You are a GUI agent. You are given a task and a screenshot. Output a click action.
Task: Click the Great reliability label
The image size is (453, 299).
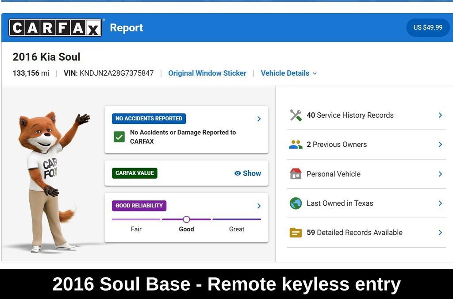(237, 229)
